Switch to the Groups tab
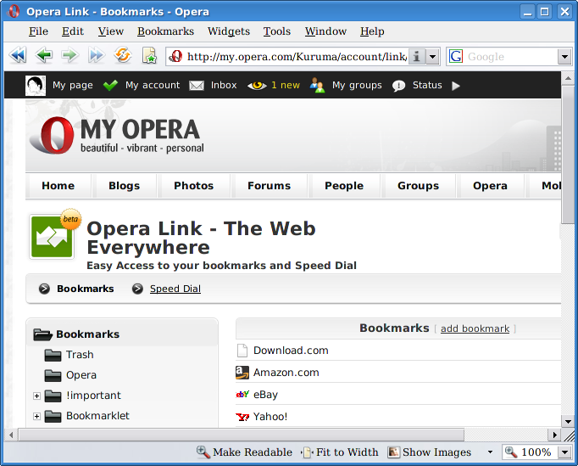The height and width of the screenshot is (466, 578). pyautogui.click(x=418, y=186)
